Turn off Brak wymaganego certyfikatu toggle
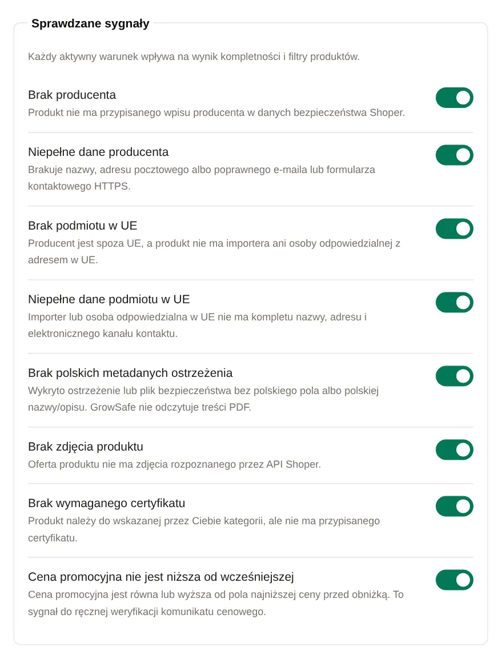The width and height of the screenshot is (502, 659). [454, 506]
